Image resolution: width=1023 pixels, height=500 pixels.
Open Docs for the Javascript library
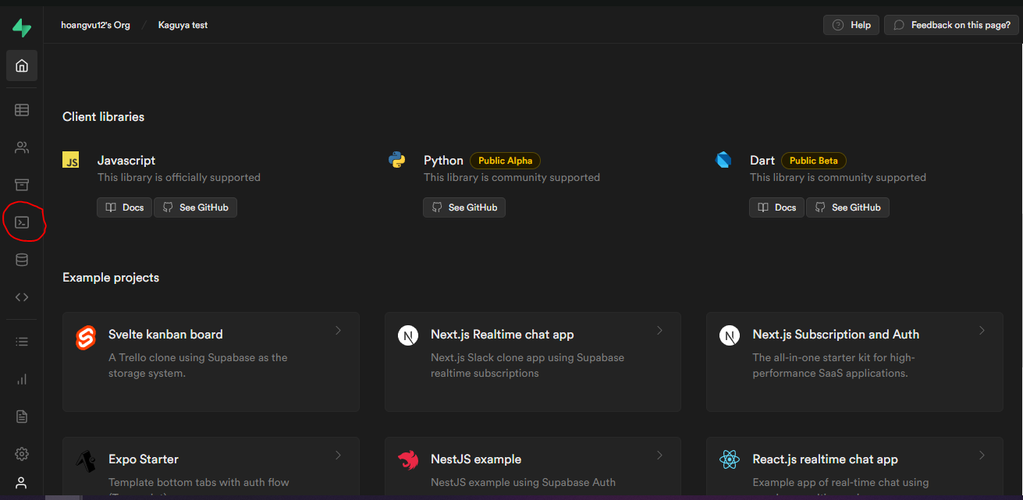[123, 207]
